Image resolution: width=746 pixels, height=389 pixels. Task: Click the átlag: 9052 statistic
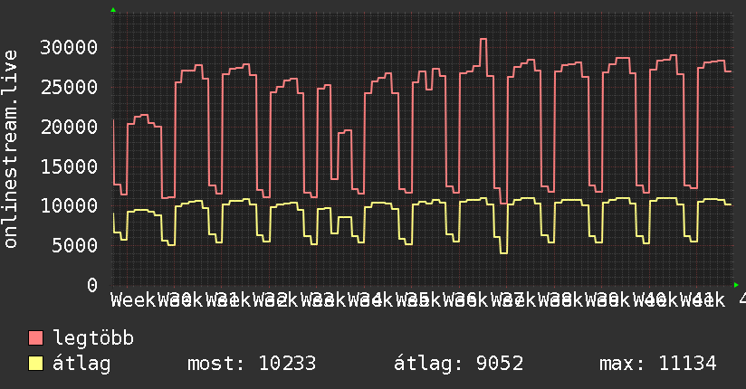(x=459, y=364)
